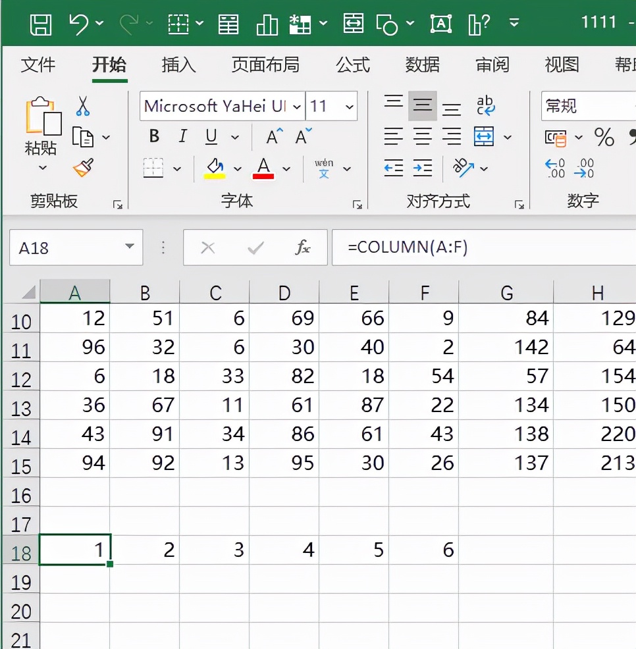This screenshot has width=636, height=649.
Task: Center text horizontally
Action: (x=422, y=137)
